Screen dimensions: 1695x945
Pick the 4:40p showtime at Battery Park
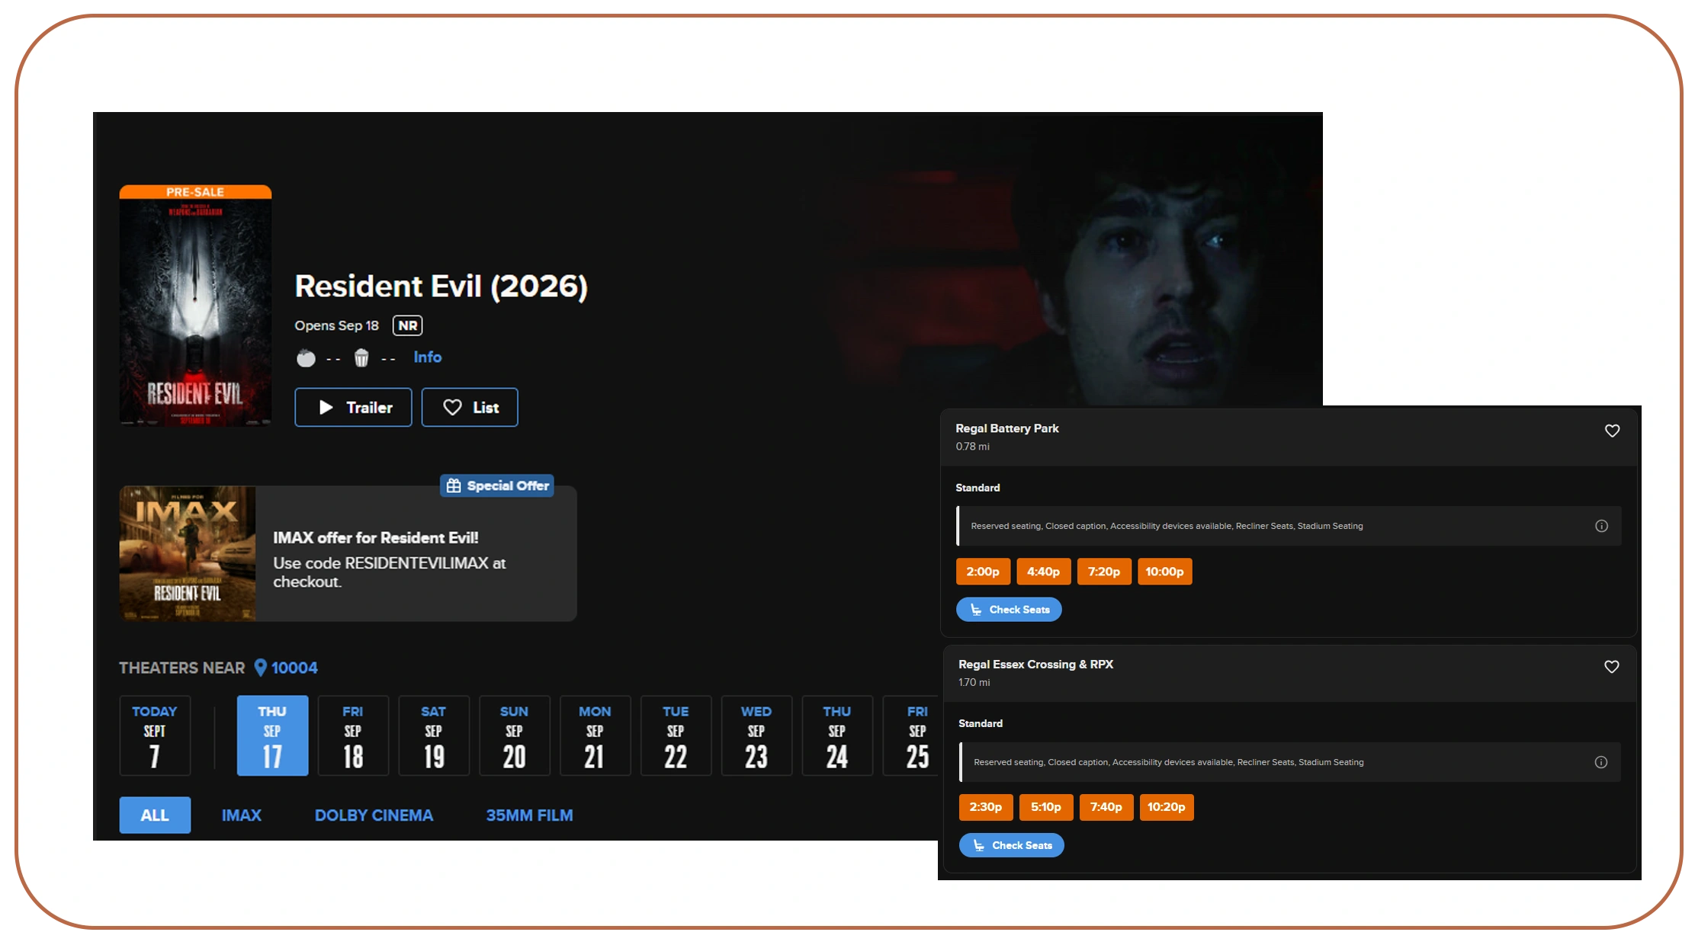pos(1043,572)
